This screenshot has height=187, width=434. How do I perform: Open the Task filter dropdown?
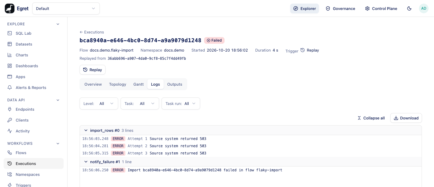point(140,103)
